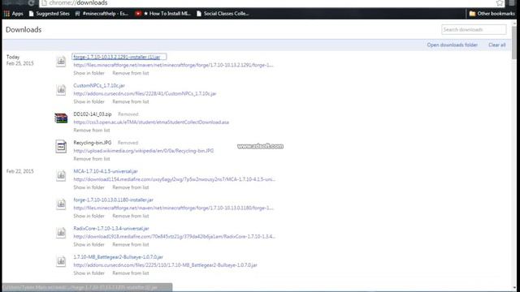Click the page vertical scrollbar thumb
The width and height of the screenshot is (520, 292).
[x=514, y=42]
